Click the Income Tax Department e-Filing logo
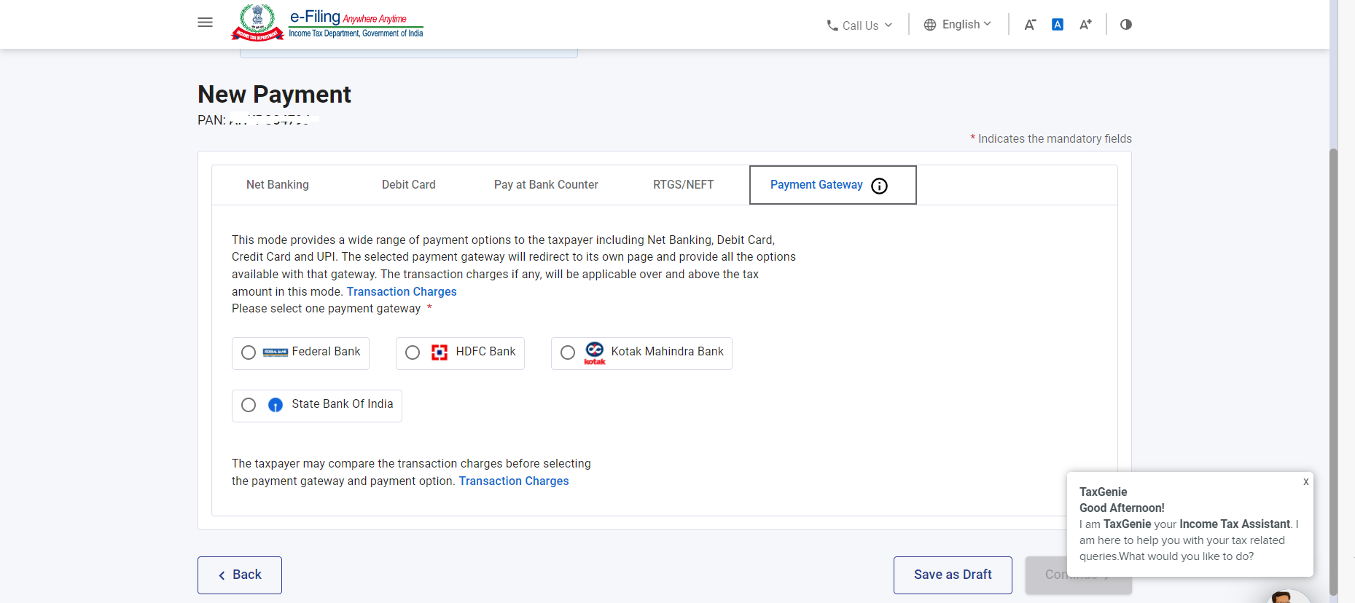 pyautogui.click(x=327, y=23)
